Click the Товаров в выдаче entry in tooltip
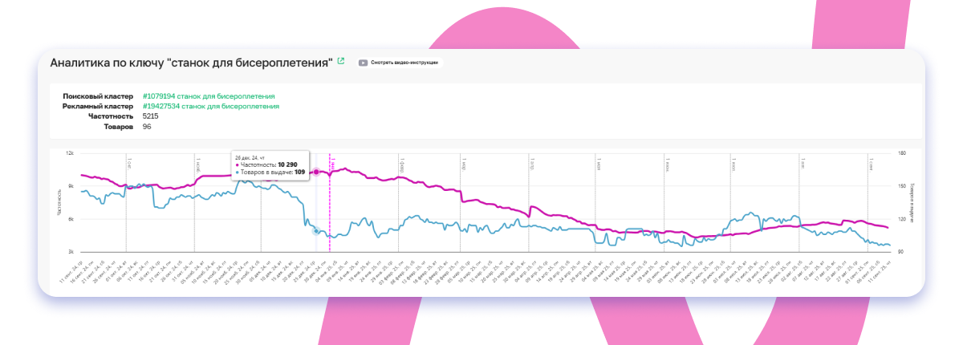Image resolution: width=963 pixels, height=345 pixels. tap(270, 172)
